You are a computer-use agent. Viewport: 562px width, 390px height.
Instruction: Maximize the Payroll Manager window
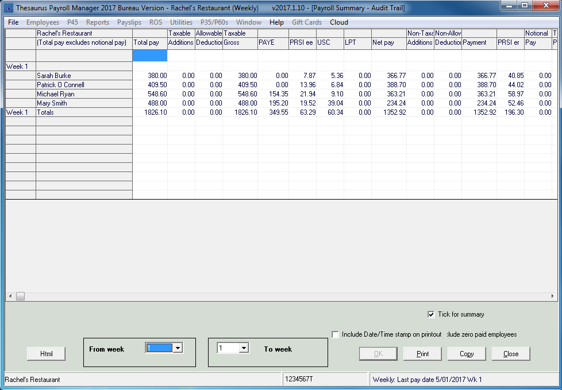coord(525,5)
